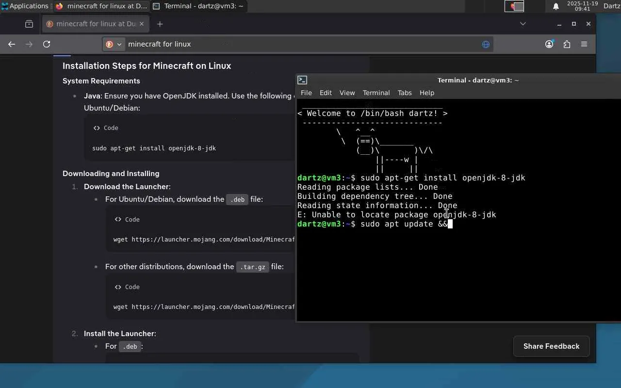
Task: Click the 'sudo apt update &&' command line in terminal
Action: [404, 224]
